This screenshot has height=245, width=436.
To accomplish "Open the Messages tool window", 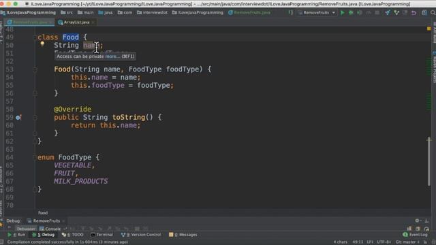I will pos(183,235).
